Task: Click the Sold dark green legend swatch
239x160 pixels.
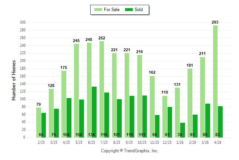Action: point(129,10)
